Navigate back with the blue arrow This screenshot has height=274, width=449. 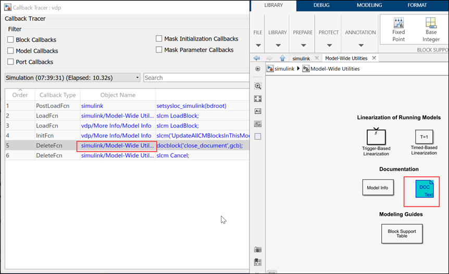257,58
